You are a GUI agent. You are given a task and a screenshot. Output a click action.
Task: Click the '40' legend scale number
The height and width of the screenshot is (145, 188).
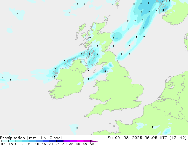point(78,144)
